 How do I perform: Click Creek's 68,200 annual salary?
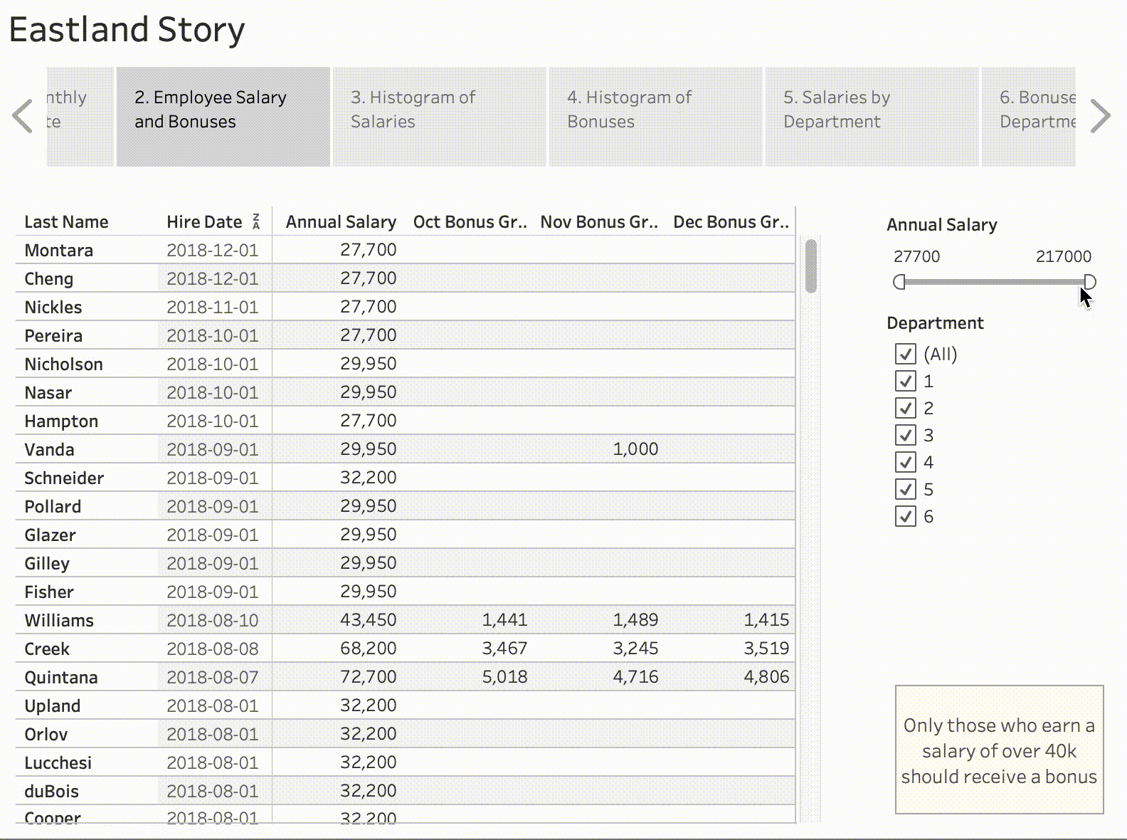[x=368, y=649]
